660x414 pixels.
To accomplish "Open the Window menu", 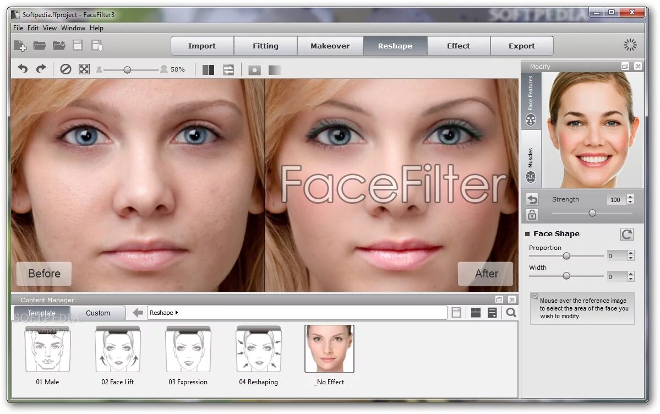I will (73, 28).
